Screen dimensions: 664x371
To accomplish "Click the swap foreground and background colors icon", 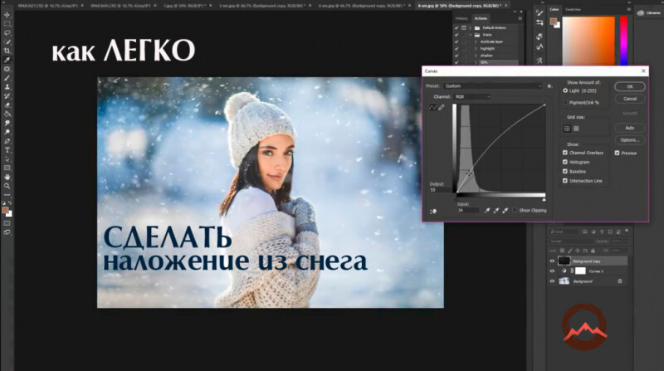I will point(10,203).
